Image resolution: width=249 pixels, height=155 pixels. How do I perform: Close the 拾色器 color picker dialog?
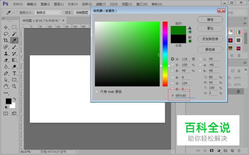pyautogui.click(x=221, y=11)
